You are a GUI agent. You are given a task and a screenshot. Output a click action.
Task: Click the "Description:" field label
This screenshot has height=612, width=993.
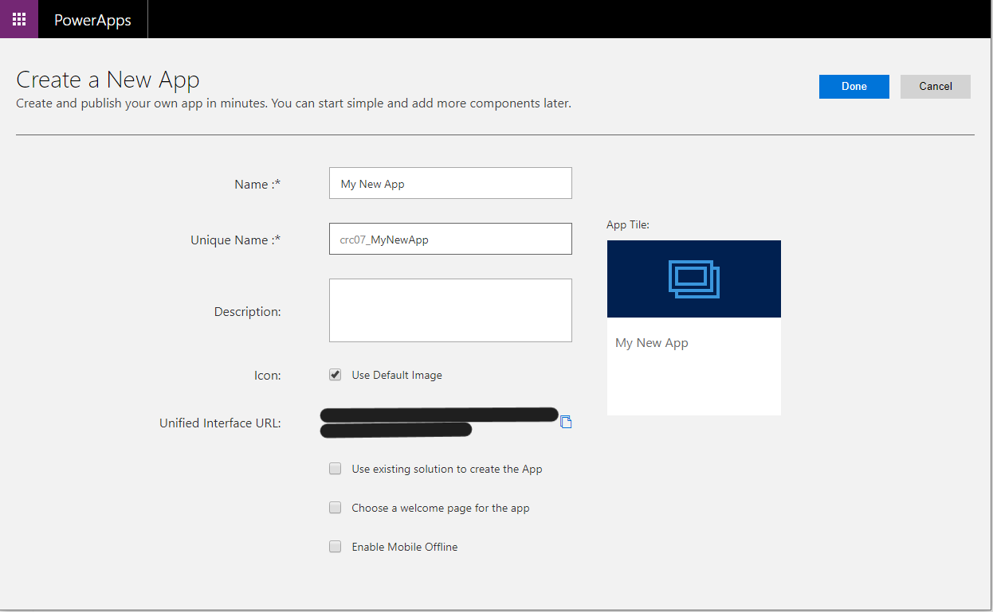[x=247, y=311]
